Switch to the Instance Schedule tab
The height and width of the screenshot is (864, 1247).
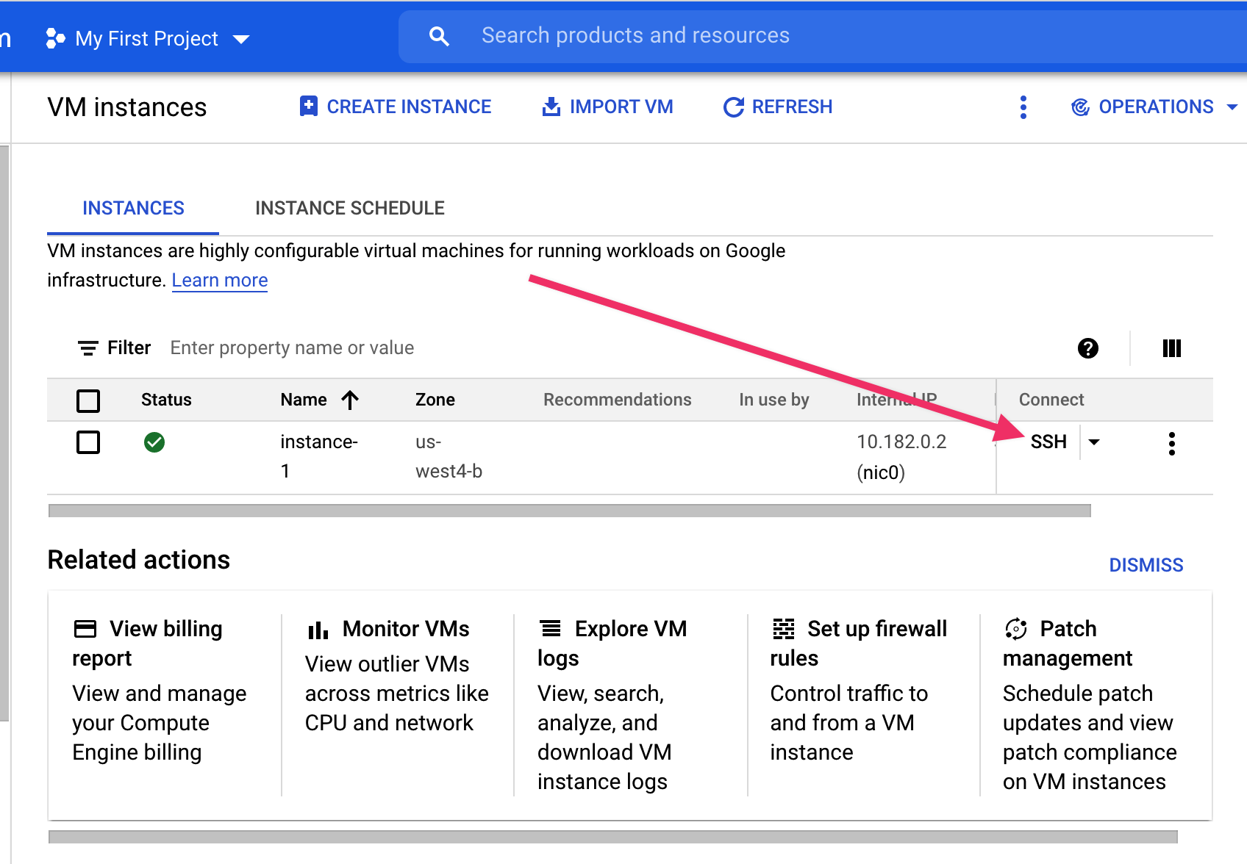[x=349, y=208]
